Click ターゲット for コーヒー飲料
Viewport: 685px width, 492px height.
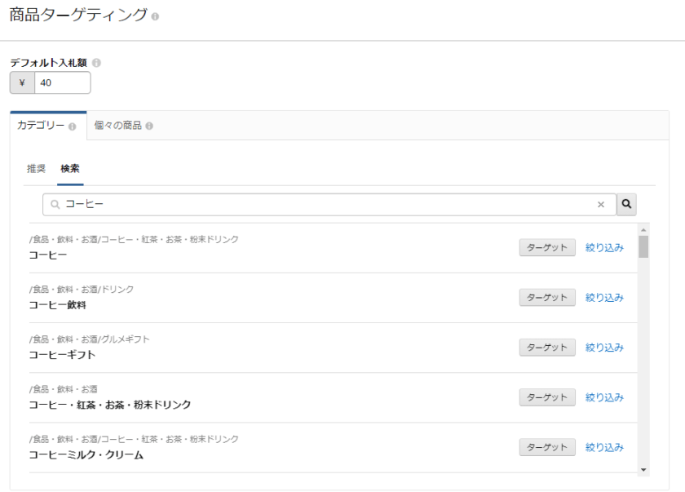547,298
